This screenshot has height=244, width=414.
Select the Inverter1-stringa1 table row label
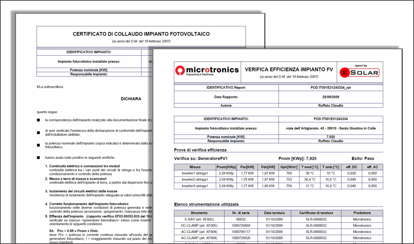195,173
